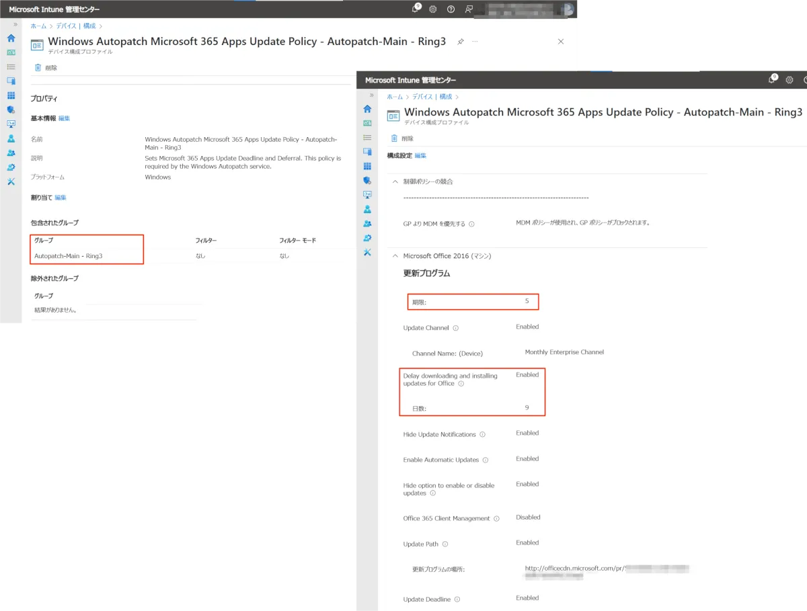807x611 pixels.
Task: Click 編集 link next to 構成設定
Action: (420, 155)
